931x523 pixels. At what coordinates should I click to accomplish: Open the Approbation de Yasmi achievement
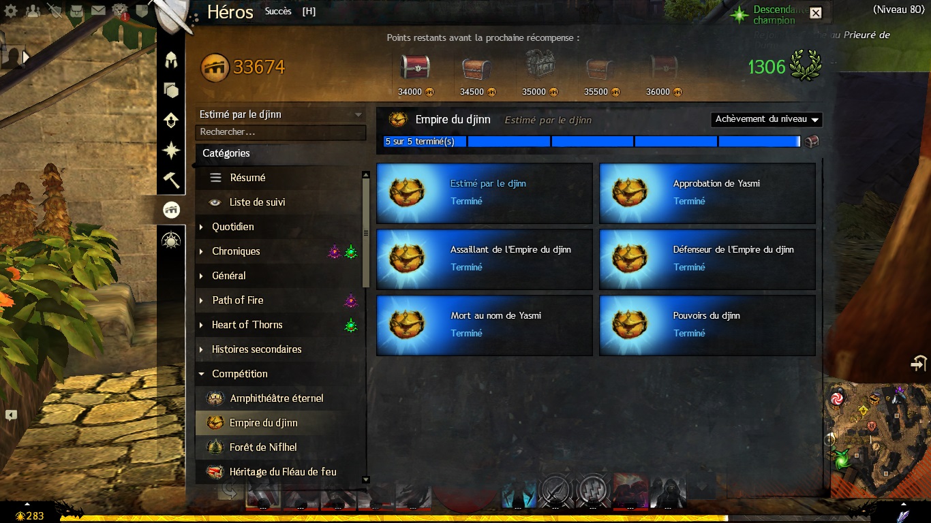pyautogui.click(x=707, y=193)
